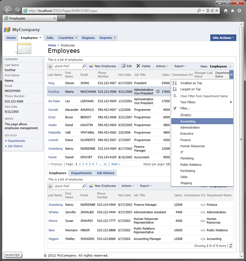Click the Home breadcrumb link
246x261 pixels.
click(x=52, y=45)
